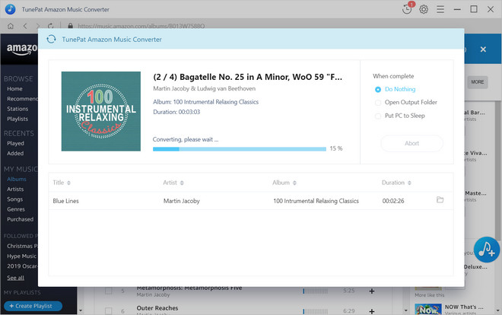Image resolution: width=502 pixels, height=315 pixels.
Task: Click the sidebar scroll-down arrow
Action: 81,310
